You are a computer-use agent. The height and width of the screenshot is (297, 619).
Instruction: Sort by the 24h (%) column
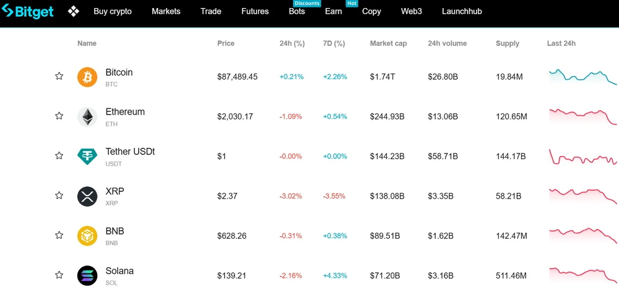point(292,43)
